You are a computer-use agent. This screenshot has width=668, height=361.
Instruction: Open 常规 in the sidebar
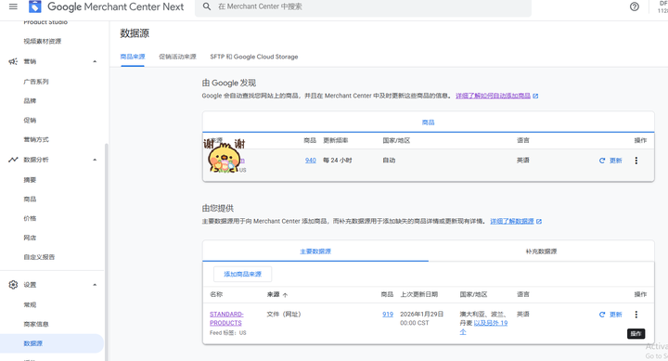[x=30, y=304]
